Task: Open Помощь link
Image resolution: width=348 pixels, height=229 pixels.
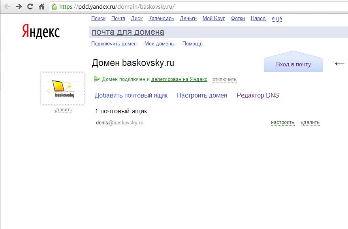Action: (192, 44)
